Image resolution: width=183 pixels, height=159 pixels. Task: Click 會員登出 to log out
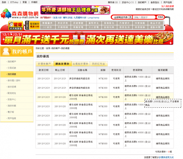tap(155, 2)
